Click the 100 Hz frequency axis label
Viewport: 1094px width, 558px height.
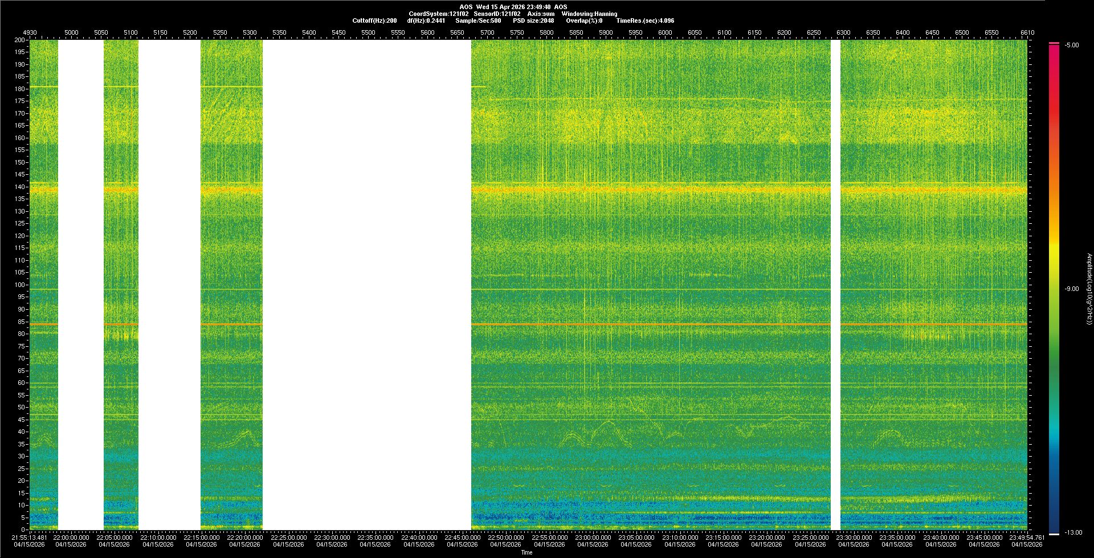coord(20,285)
